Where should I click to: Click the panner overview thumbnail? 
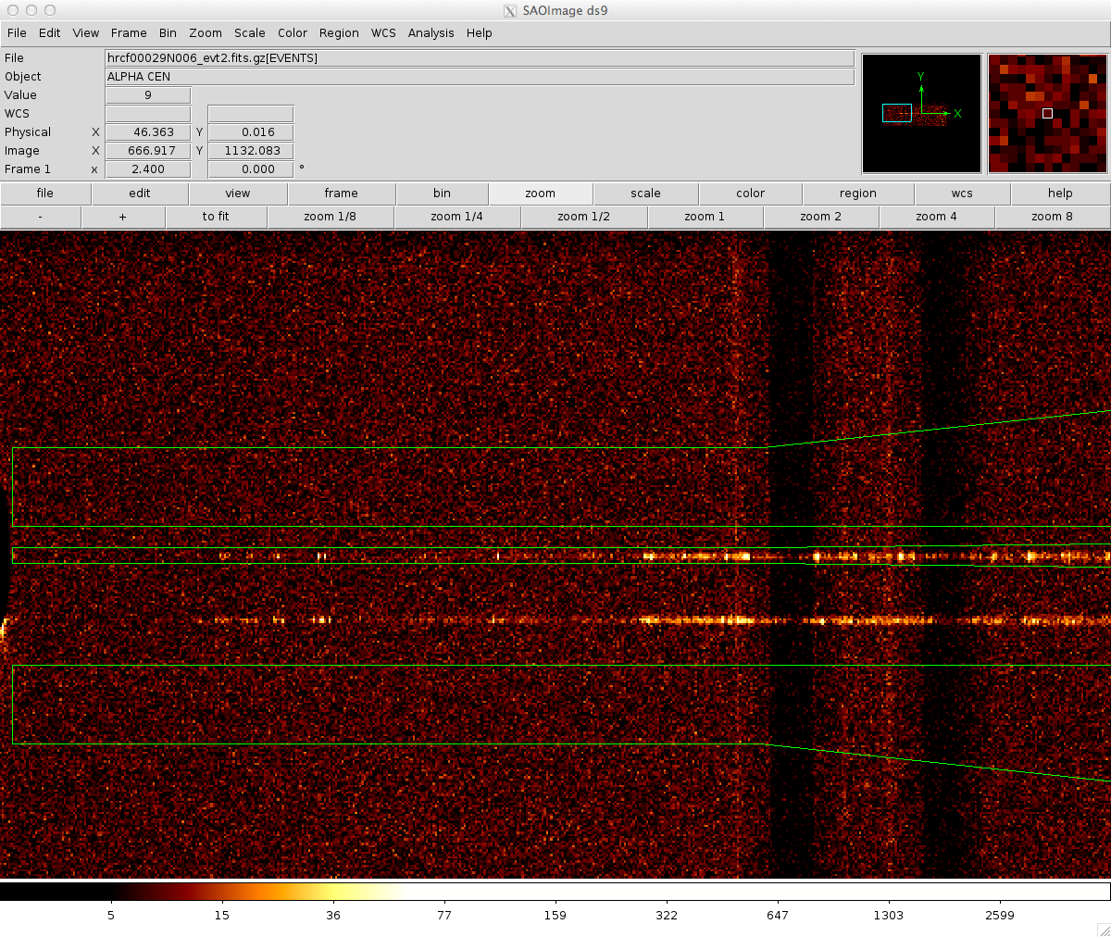click(921, 113)
